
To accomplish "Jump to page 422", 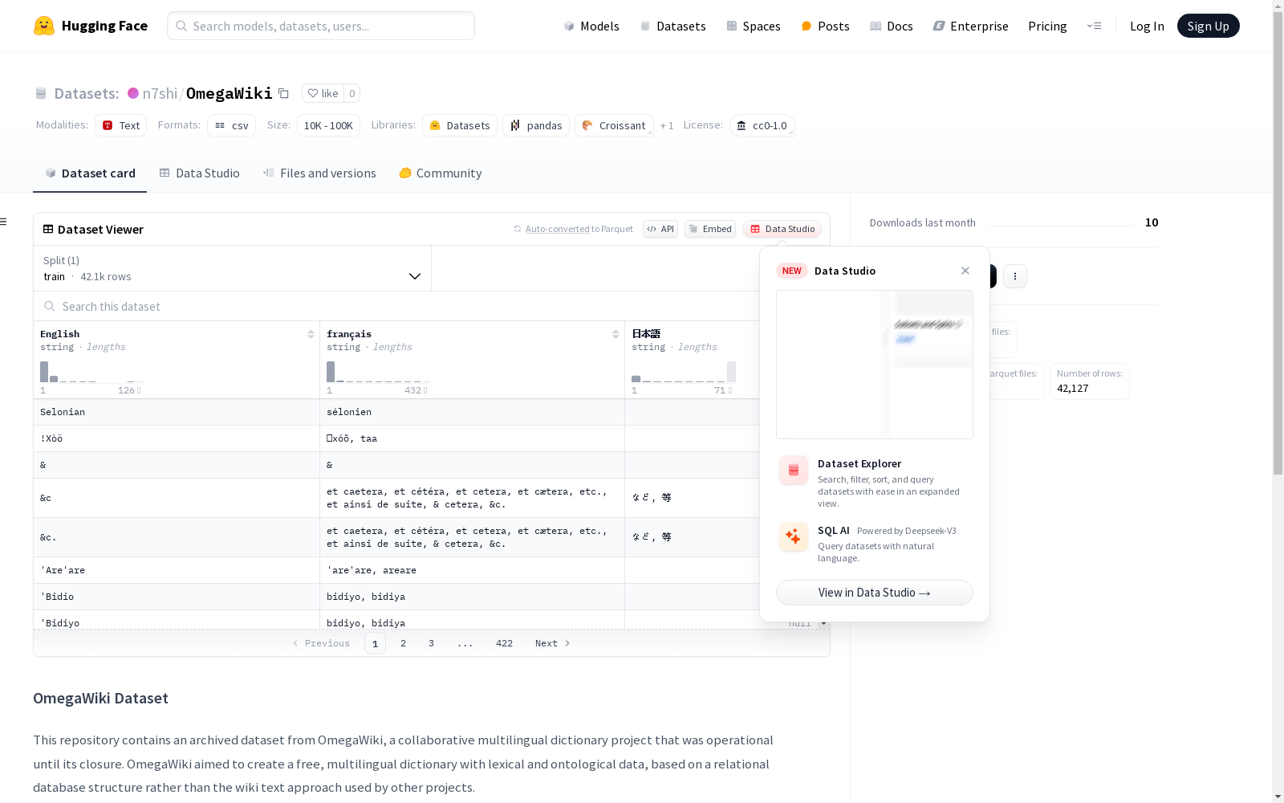I will (504, 643).
